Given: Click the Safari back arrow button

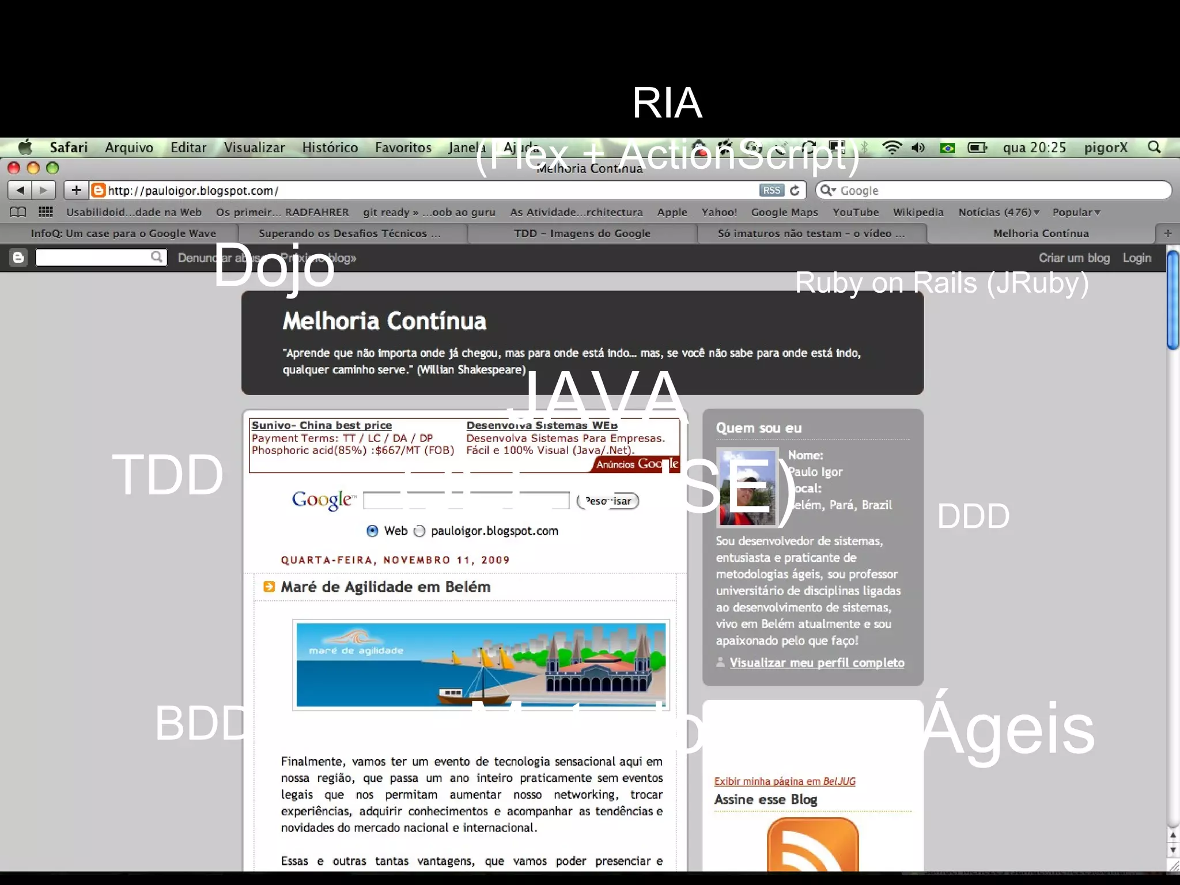Looking at the screenshot, I should click(x=20, y=190).
